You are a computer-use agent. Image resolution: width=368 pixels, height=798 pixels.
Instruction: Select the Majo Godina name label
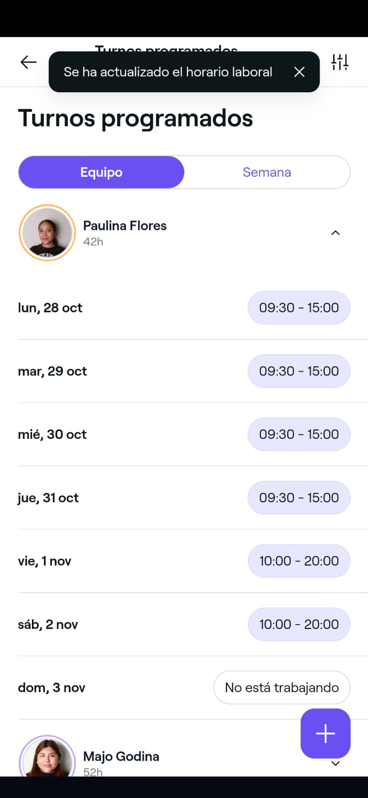point(121,757)
